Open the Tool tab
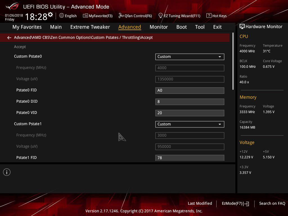The width and height of the screenshot is (288, 216). (200, 27)
